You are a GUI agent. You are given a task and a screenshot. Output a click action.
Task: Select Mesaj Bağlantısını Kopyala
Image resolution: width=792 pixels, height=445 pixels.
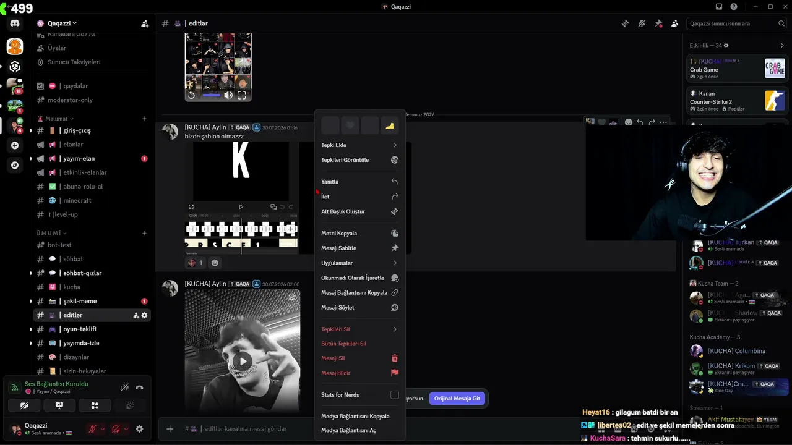pos(359,292)
